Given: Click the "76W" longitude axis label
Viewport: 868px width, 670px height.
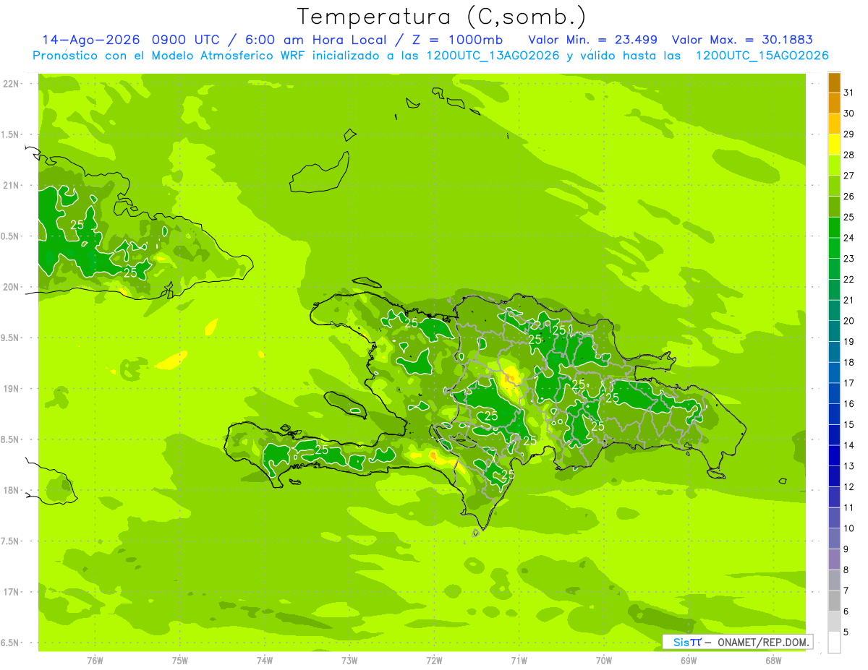Looking at the screenshot, I should click(95, 661).
